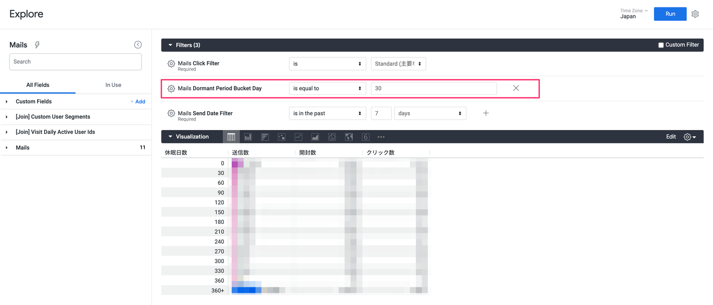Click the row label 0
713x305 pixels.
pyautogui.click(x=222, y=163)
